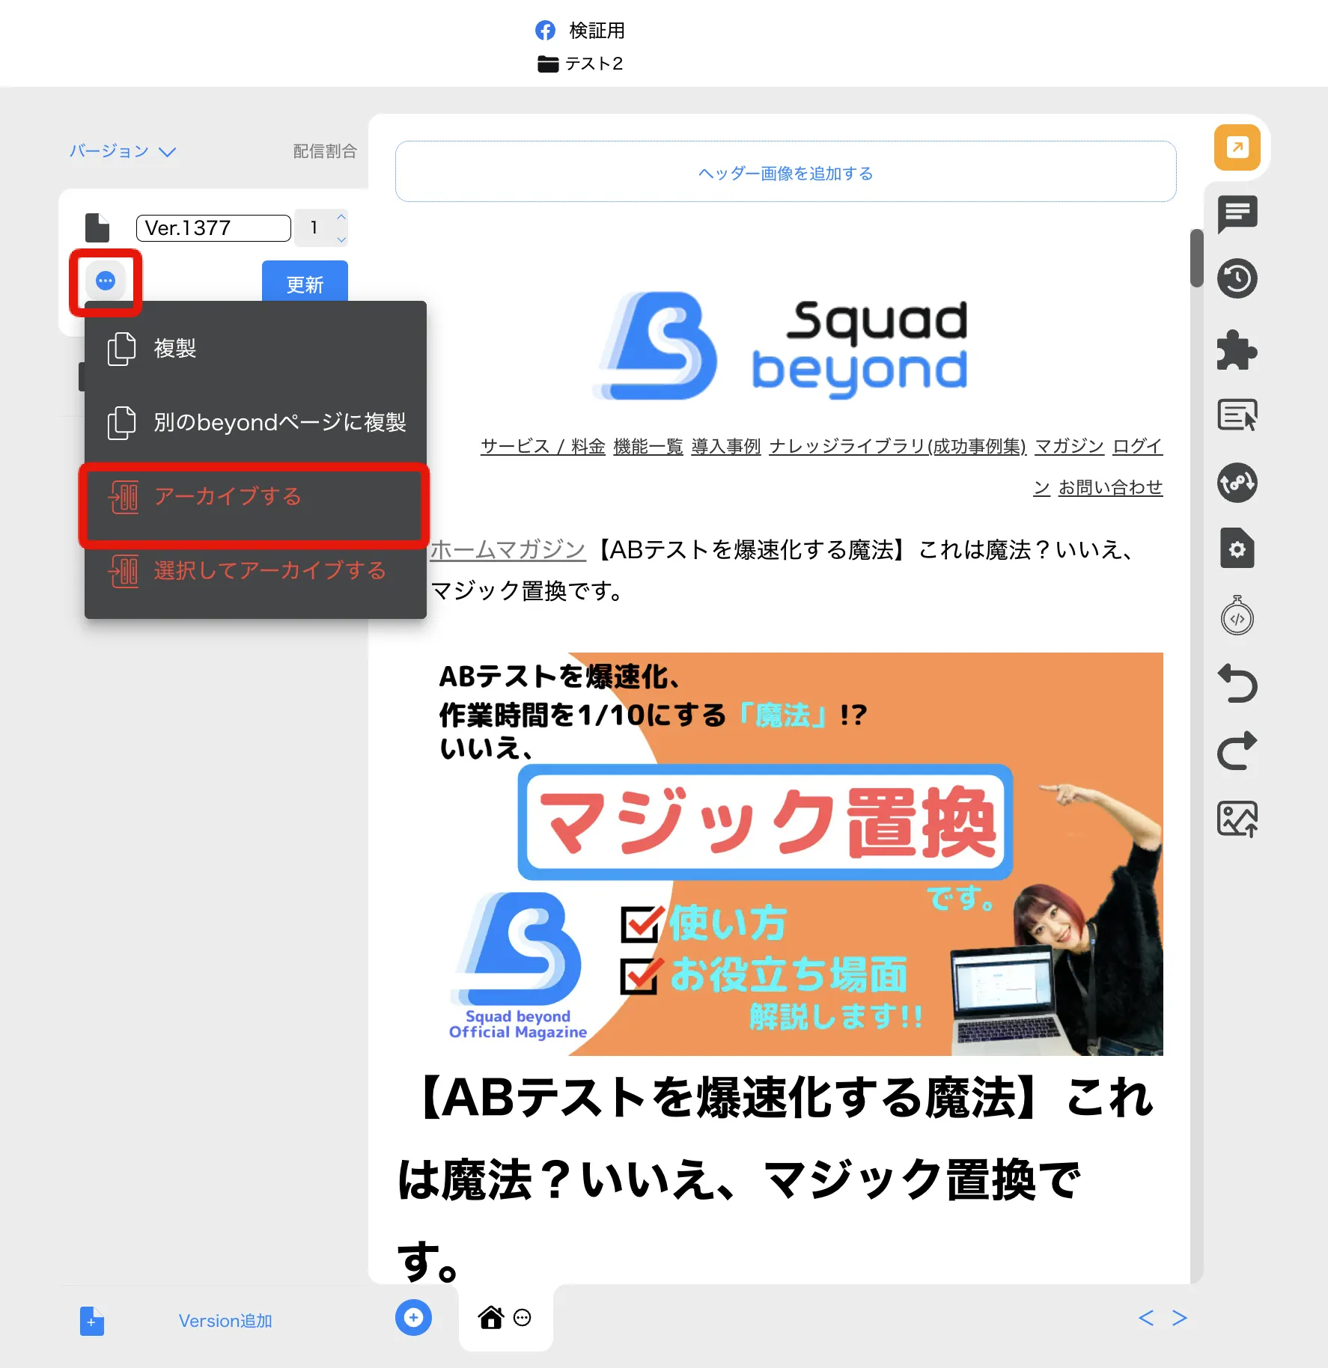The image size is (1328, 1368).
Task: Open the code stopwatch icon
Action: [x=1237, y=616]
